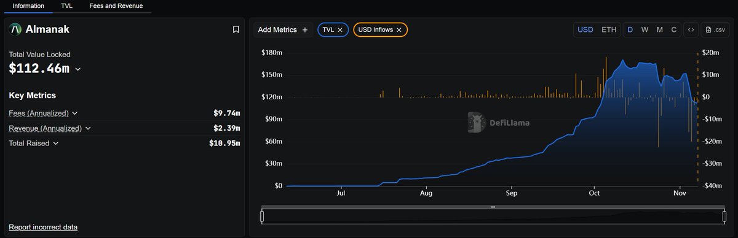
Task: Select daily D interval
Action: point(630,29)
